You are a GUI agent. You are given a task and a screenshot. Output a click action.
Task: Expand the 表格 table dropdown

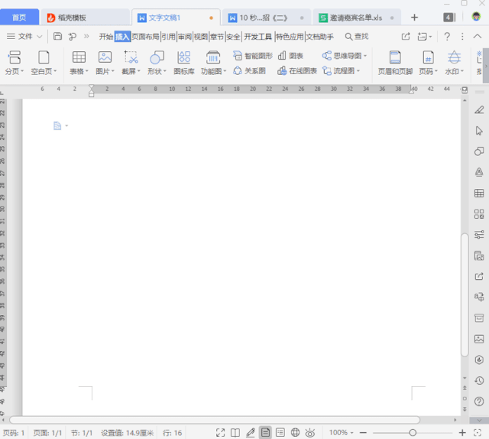[x=79, y=71]
